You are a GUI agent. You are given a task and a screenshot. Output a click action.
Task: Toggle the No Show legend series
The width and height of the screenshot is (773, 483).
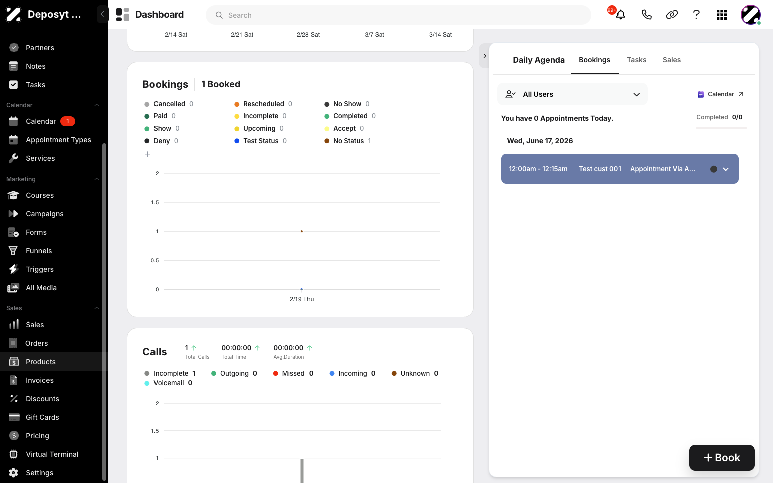[347, 104]
